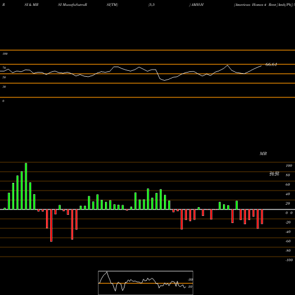
Task: Click the 30 level label on RSI axis
Action: point(4,87)
